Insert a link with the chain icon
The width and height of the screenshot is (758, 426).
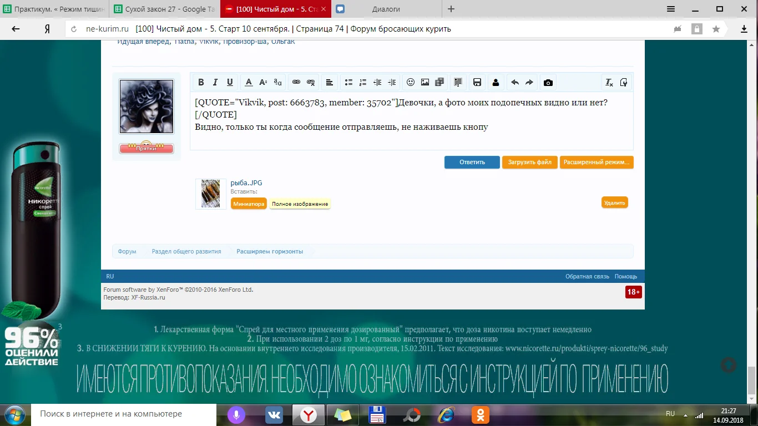coord(296,83)
